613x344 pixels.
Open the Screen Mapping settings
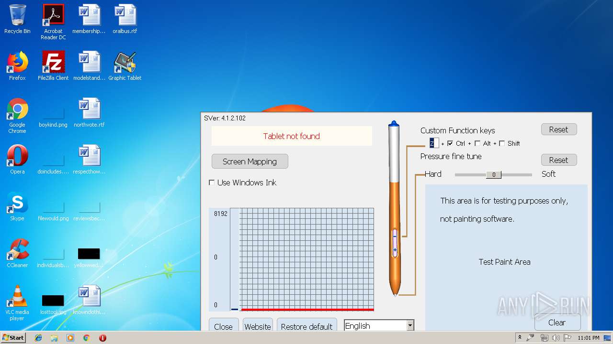250,161
